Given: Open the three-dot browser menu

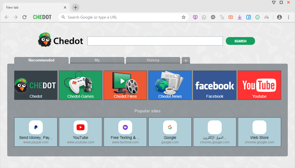Looking at the screenshot, I should (288, 17).
